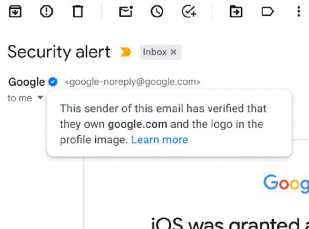Viewport: 309px width, 229px height.
Task: Report this message as spam
Action: 46,11
